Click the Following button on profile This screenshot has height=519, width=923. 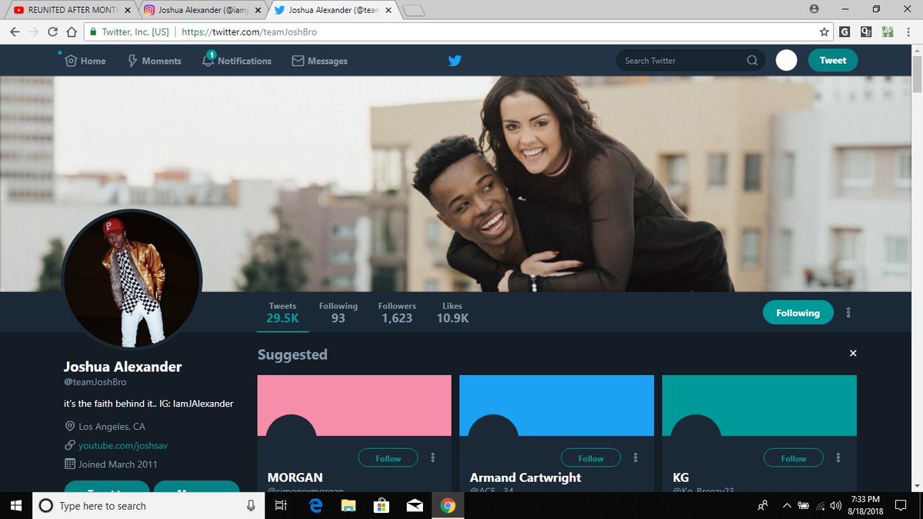[x=798, y=313]
